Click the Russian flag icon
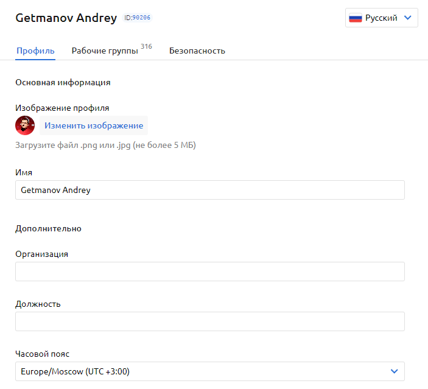This screenshot has width=428, height=389. tap(356, 18)
